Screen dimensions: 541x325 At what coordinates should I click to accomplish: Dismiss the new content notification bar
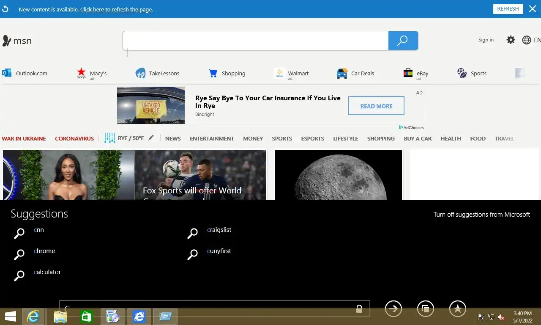533,9
